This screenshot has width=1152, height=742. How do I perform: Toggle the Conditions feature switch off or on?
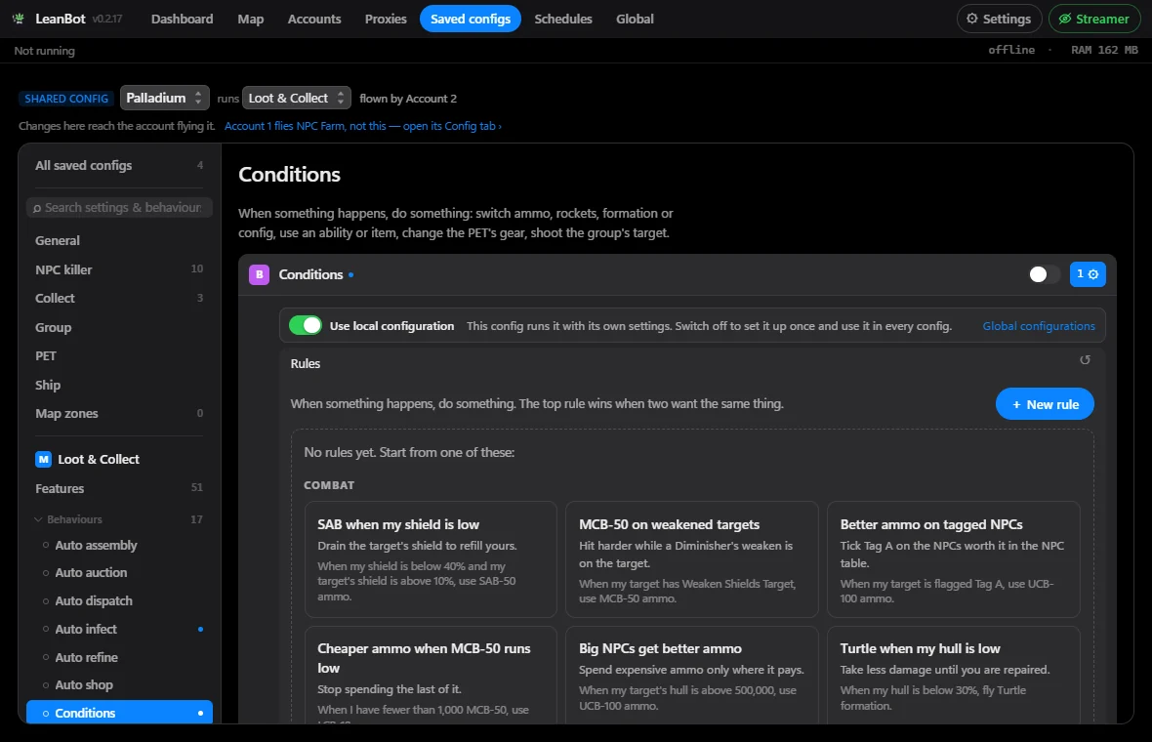pyautogui.click(x=1044, y=274)
